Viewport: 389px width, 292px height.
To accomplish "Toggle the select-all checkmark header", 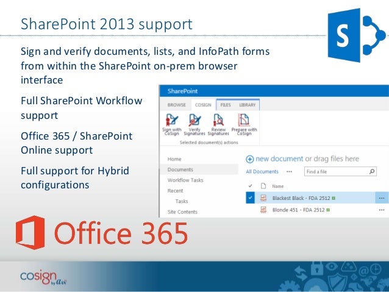I will tap(250, 186).
